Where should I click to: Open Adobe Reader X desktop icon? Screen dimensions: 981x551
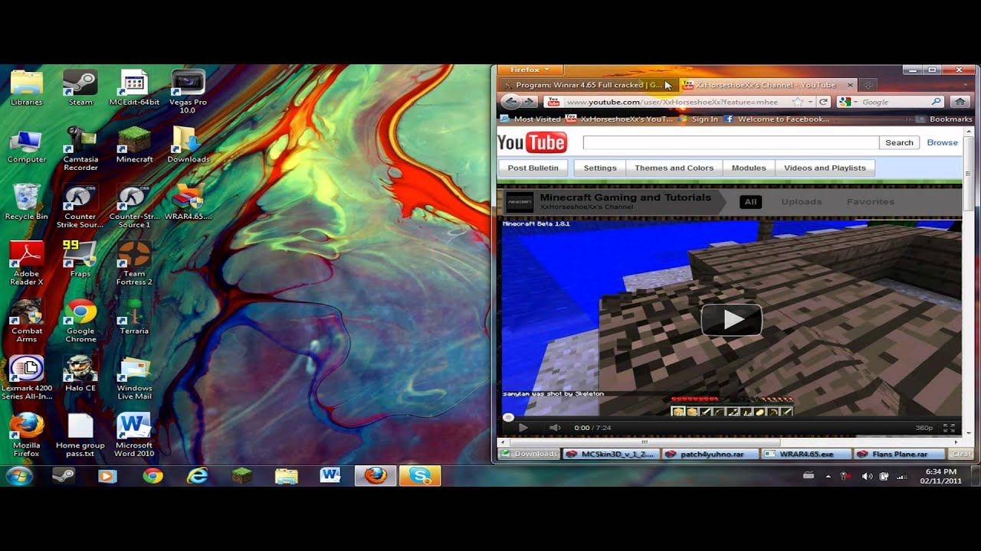(27, 262)
